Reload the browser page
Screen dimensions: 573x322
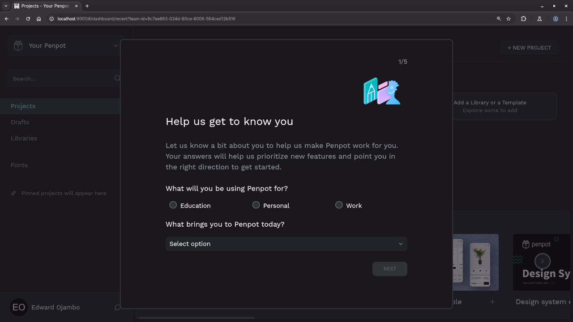coord(28,19)
